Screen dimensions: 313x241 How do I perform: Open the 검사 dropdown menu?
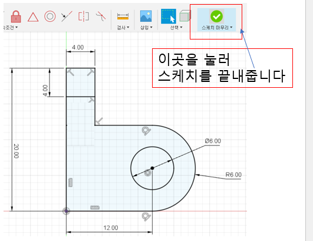123,27
